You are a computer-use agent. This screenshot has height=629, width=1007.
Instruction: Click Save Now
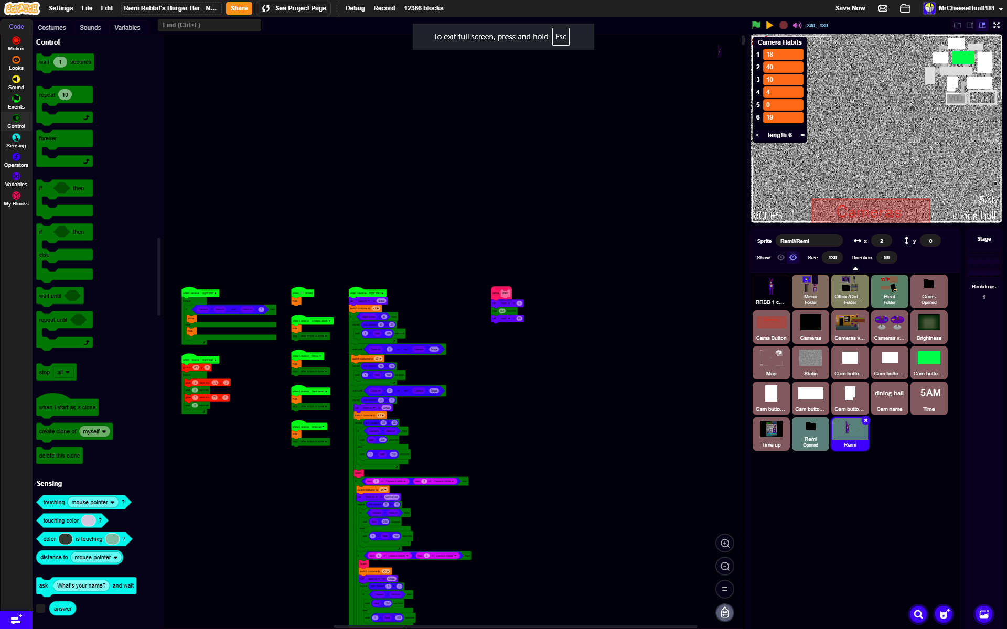850,8
